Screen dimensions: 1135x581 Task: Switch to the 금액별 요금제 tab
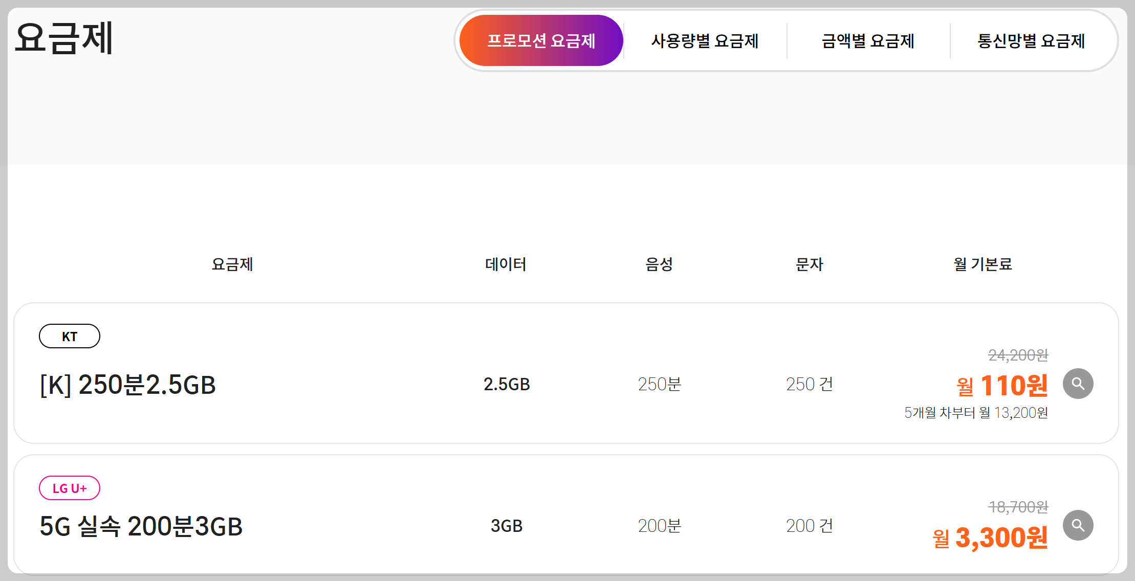[x=868, y=41]
